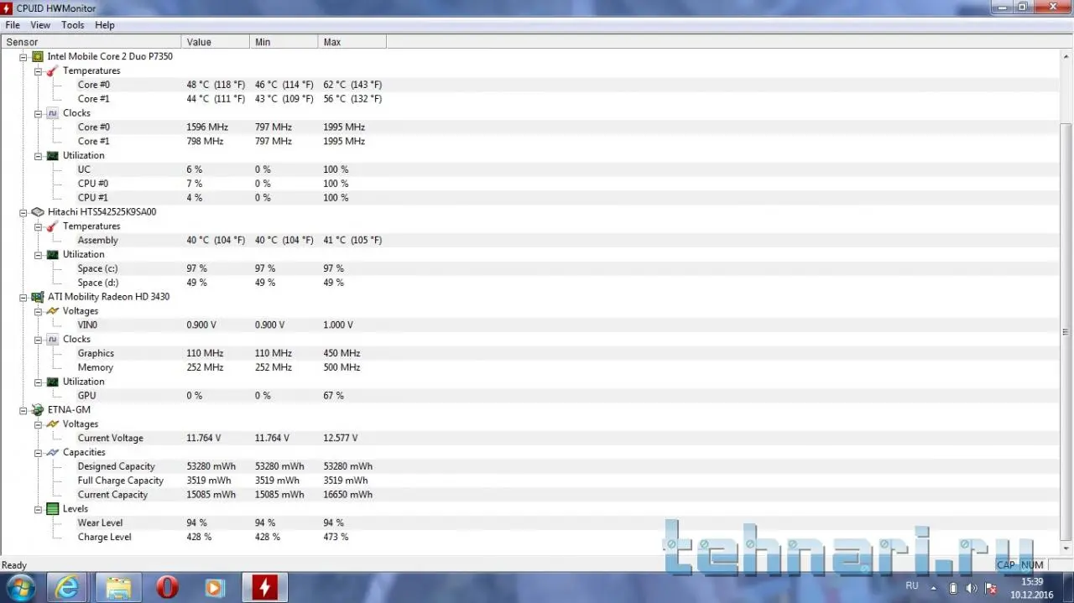The image size is (1074, 603).
Task: Click the Intel Mobile Core 2 Duo CPU chip icon
Action: [x=38, y=56]
